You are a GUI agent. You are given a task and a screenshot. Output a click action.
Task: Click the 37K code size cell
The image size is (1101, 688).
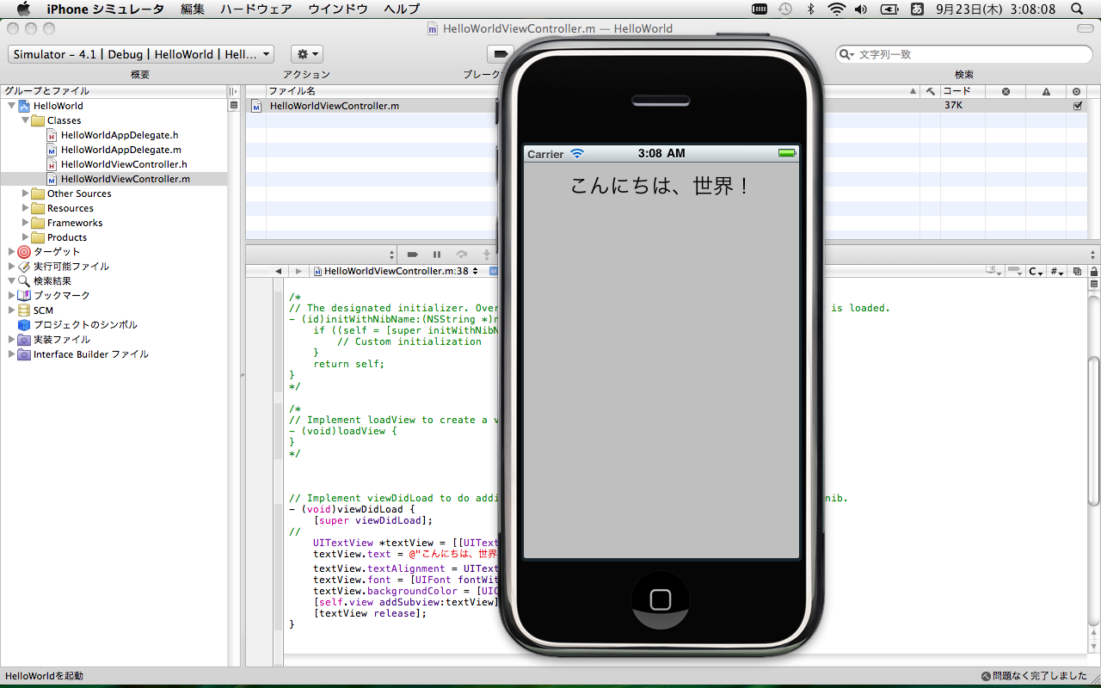953,106
